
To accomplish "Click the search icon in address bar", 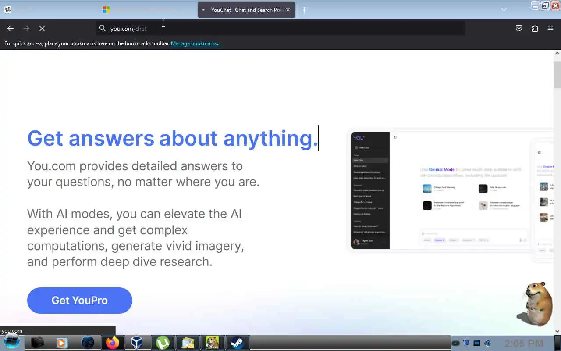I will 103,28.
